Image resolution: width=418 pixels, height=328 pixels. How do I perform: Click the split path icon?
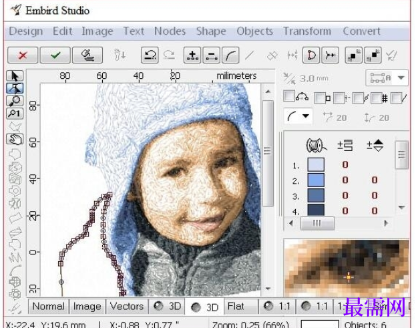[331, 55]
